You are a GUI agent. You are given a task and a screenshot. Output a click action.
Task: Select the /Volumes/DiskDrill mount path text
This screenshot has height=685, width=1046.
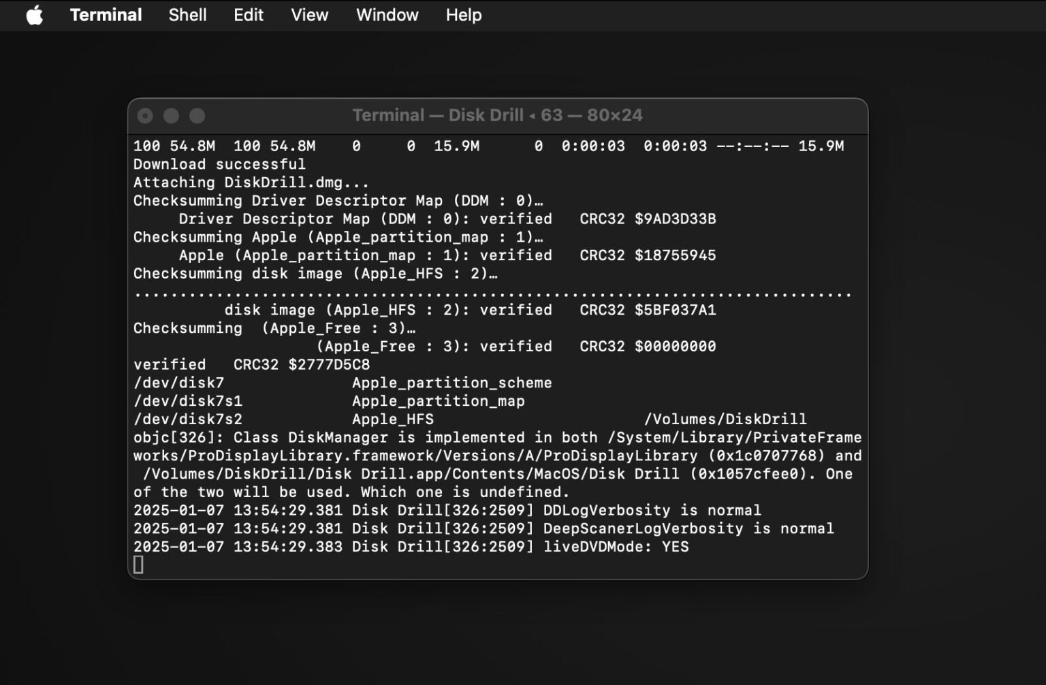point(725,419)
